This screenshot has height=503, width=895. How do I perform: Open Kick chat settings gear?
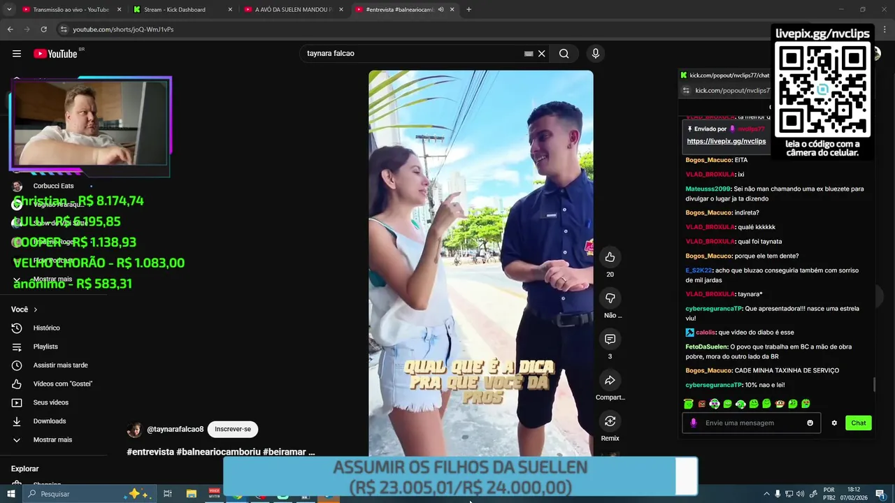click(833, 423)
